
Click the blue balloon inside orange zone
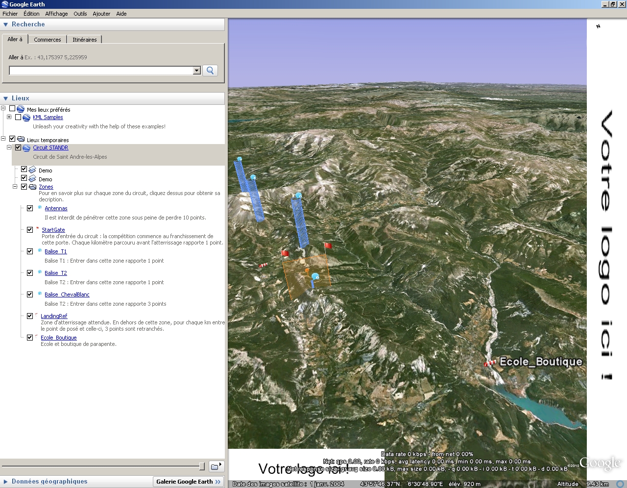point(315,277)
